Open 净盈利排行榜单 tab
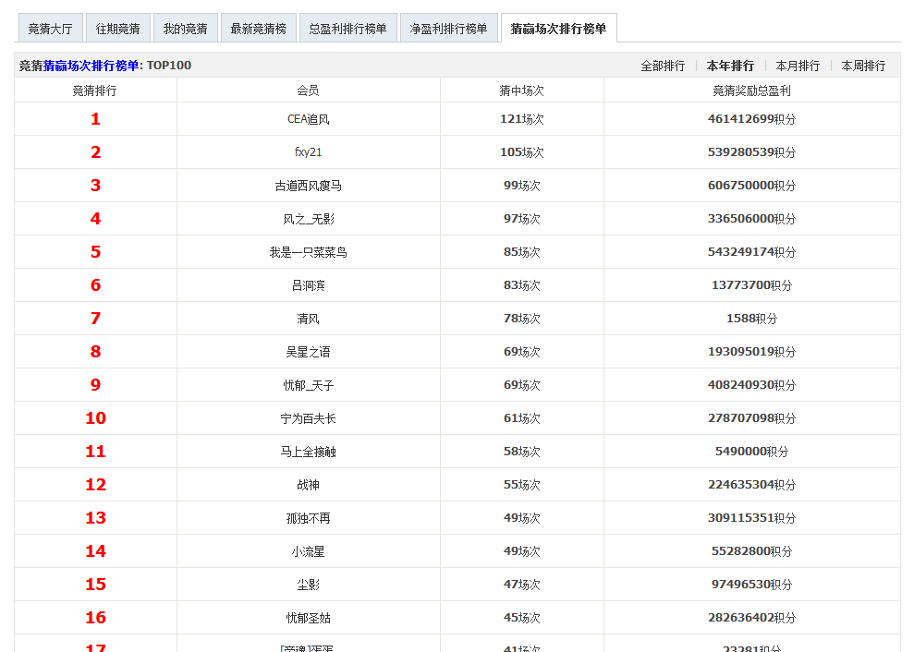The height and width of the screenshot is (652, 914). point(448,29)
